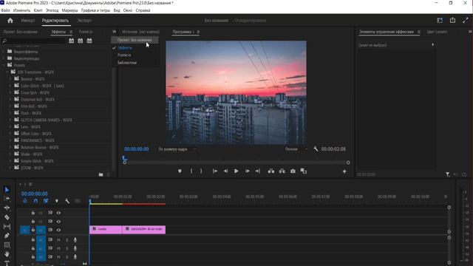Expand the Bounce - WGFX folder
Image resolution: width=473 pixels, height=266 pixels.
click(10, 79)
